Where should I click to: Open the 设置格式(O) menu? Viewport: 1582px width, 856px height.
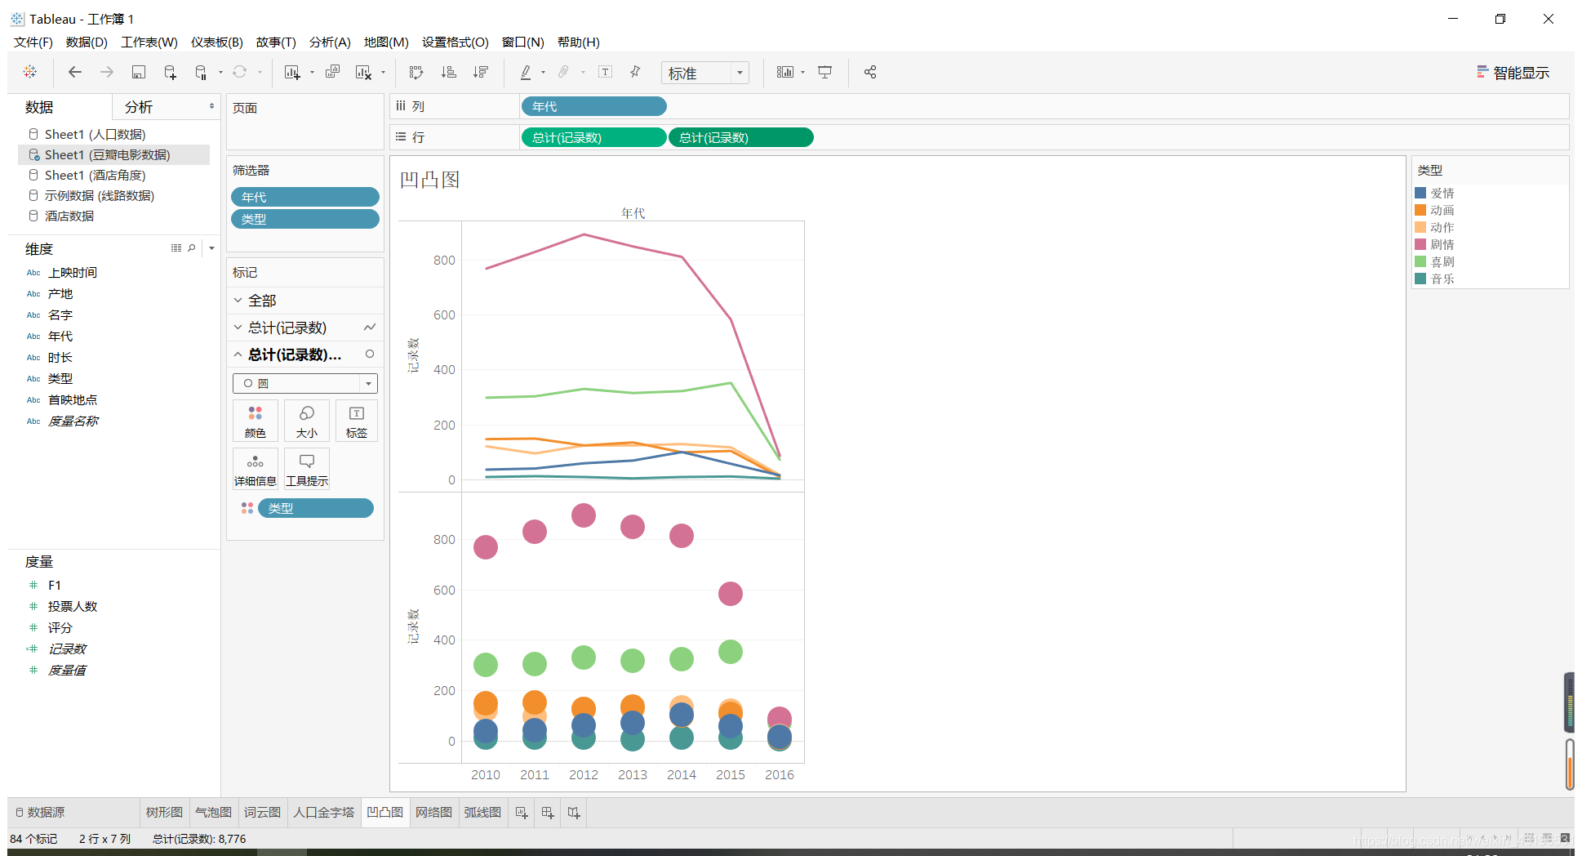(x=455, y=42)
